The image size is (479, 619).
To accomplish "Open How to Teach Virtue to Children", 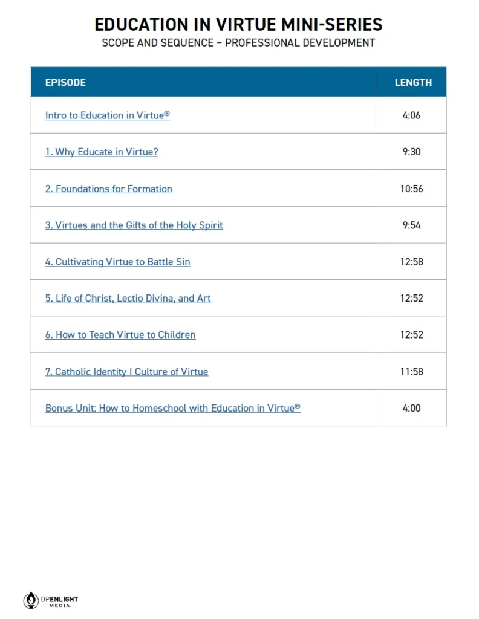I will click(x=120, y=335).
